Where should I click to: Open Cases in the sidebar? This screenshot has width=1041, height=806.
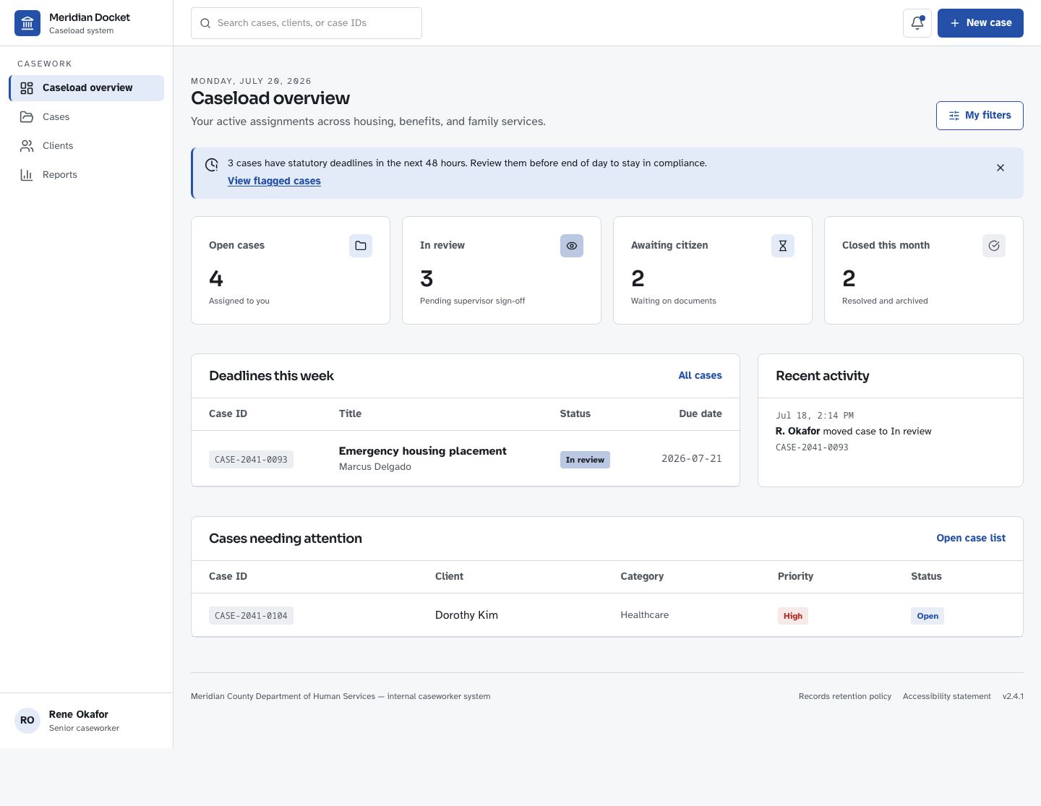click(87, 117)
